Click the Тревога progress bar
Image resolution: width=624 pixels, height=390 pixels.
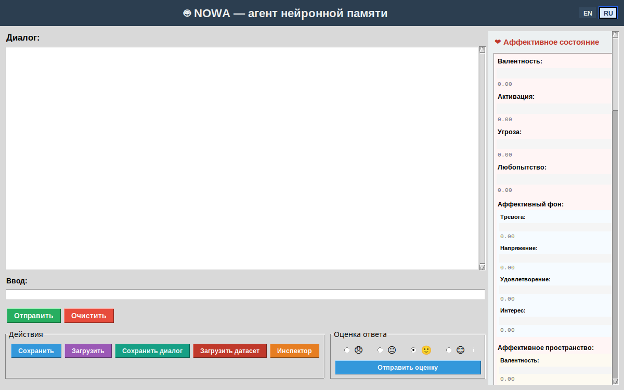556,227
